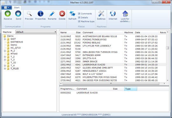Select file 2271.MAZ
The image size is (172, 118).
[x=113, y=61]
